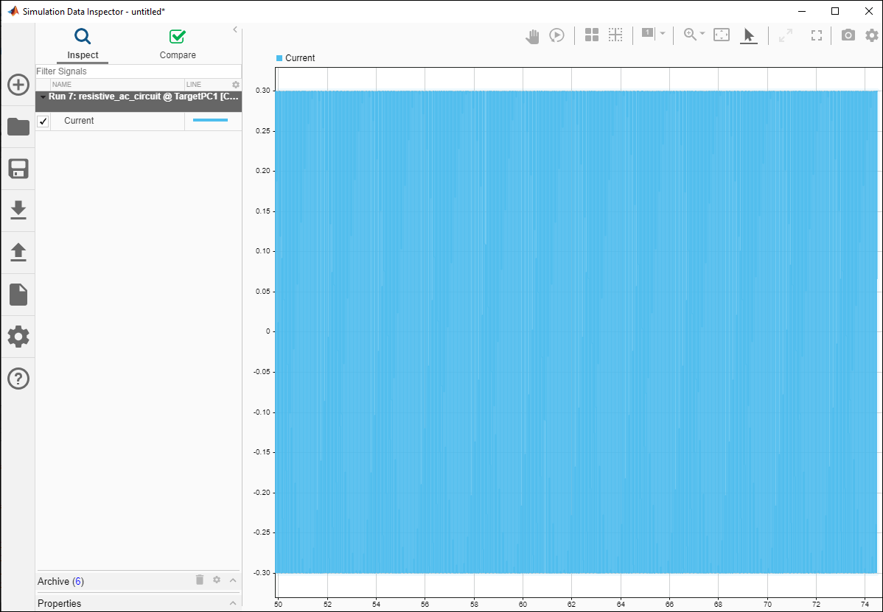The width and height of the screenshot is (883, 612).
Task: Open the subplot Layout picker
Action: click(592, 35)
